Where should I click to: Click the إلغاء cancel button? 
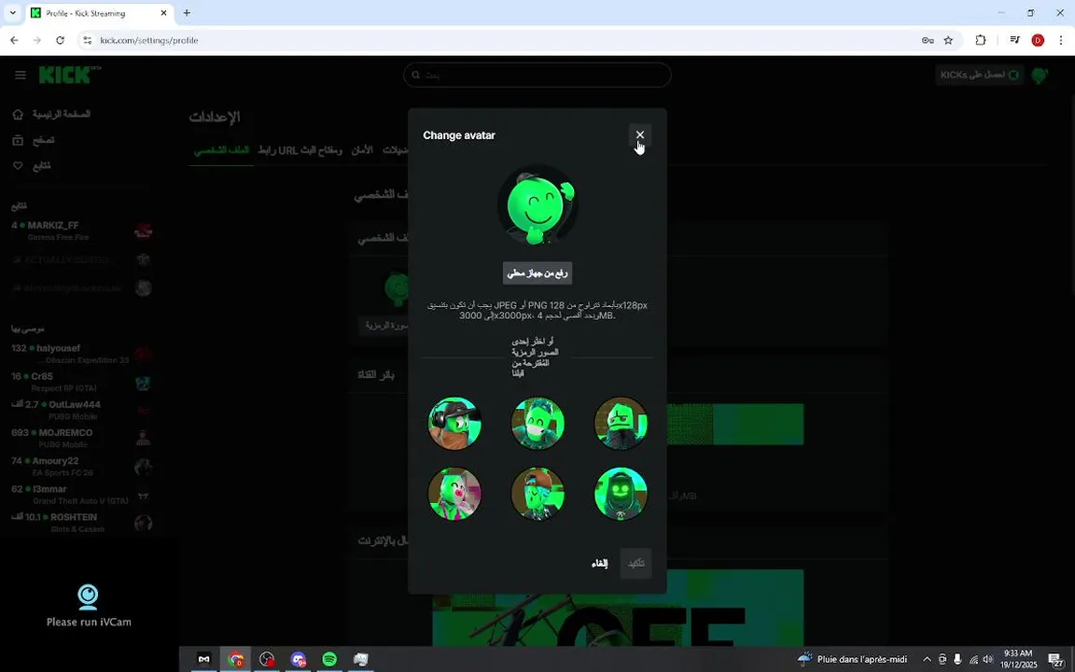click(x=599, y=564)
